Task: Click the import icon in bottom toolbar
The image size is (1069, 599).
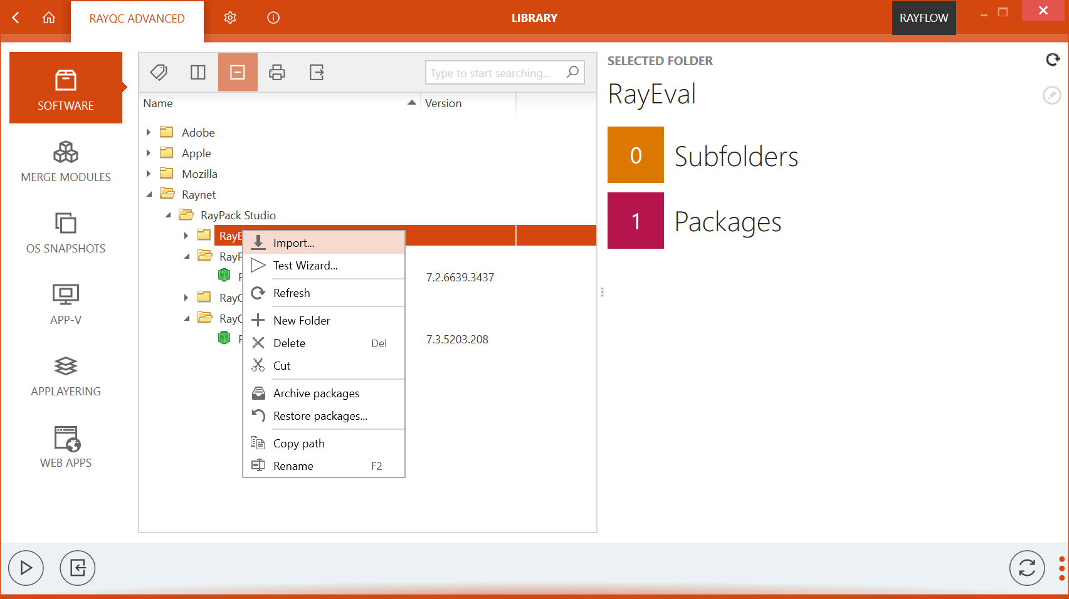Action: (77, 568)
